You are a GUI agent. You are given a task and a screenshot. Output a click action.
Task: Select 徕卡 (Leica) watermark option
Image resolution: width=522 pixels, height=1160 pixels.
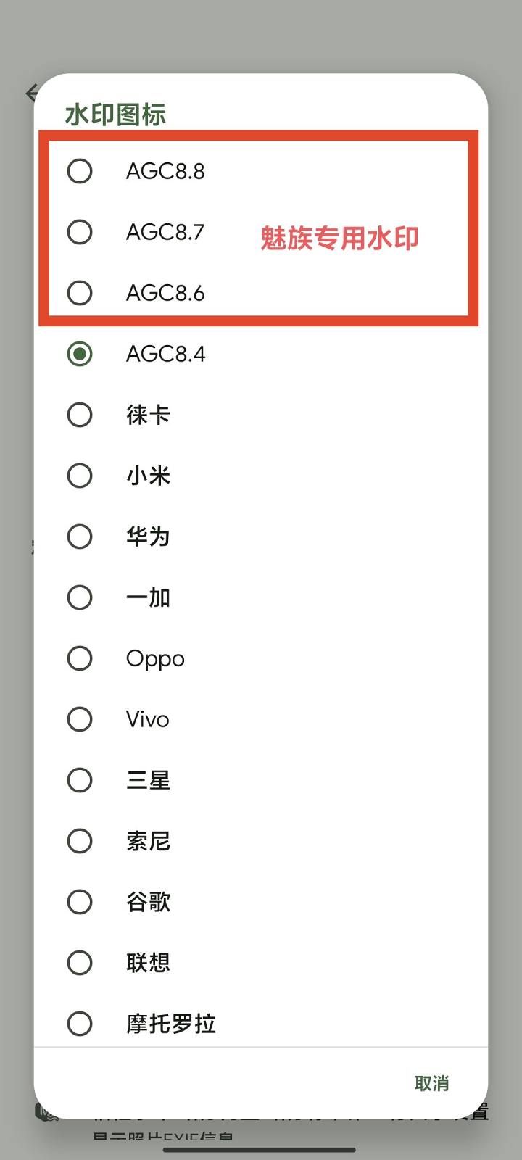point(80,415)
